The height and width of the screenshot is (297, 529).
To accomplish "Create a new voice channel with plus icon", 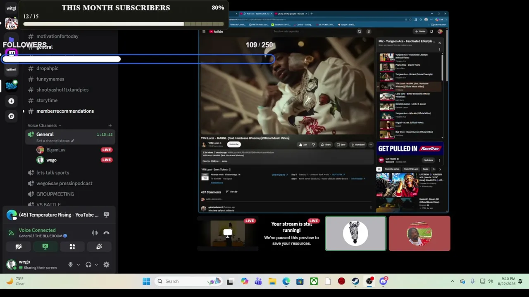I will (x=110, y=125).
